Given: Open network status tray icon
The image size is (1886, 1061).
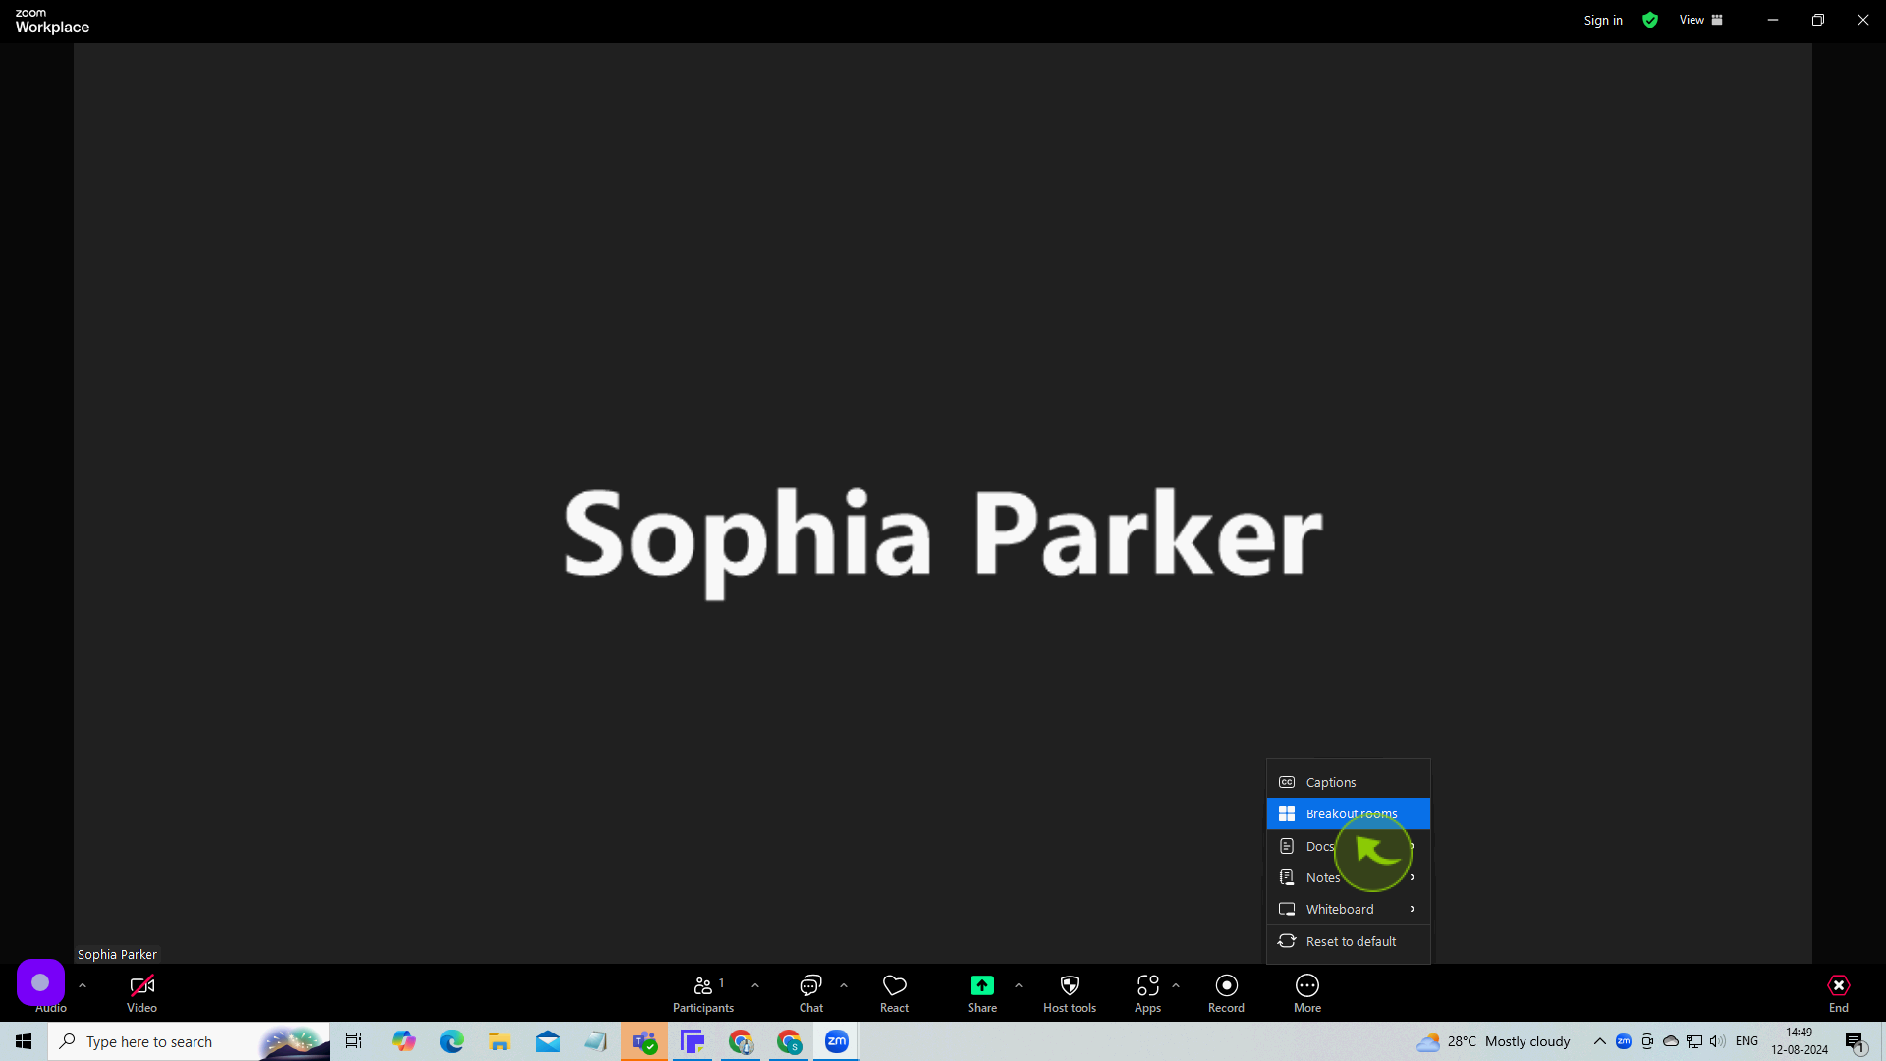Looking at the screenshot, I should 1694,1041.
